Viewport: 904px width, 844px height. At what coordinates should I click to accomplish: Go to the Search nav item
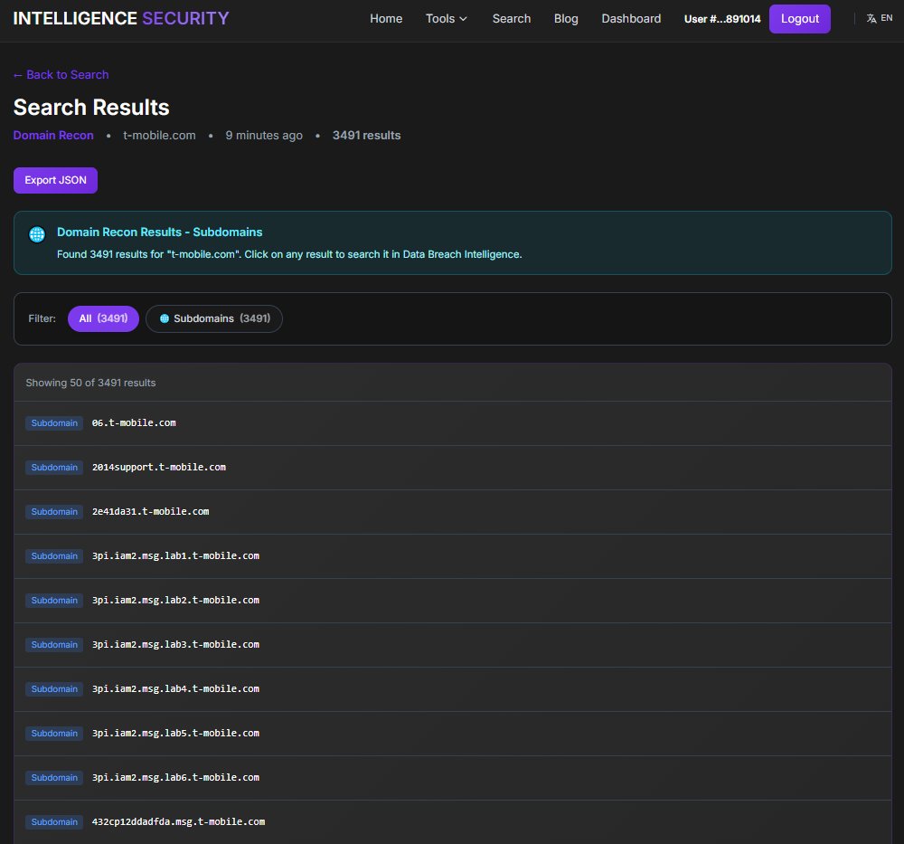(x=512, y=18)
